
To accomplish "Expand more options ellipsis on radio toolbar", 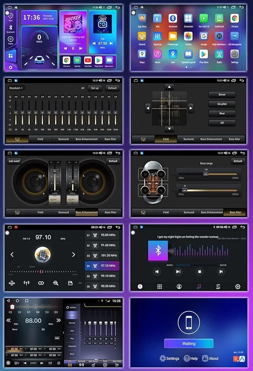I will 80,283.
